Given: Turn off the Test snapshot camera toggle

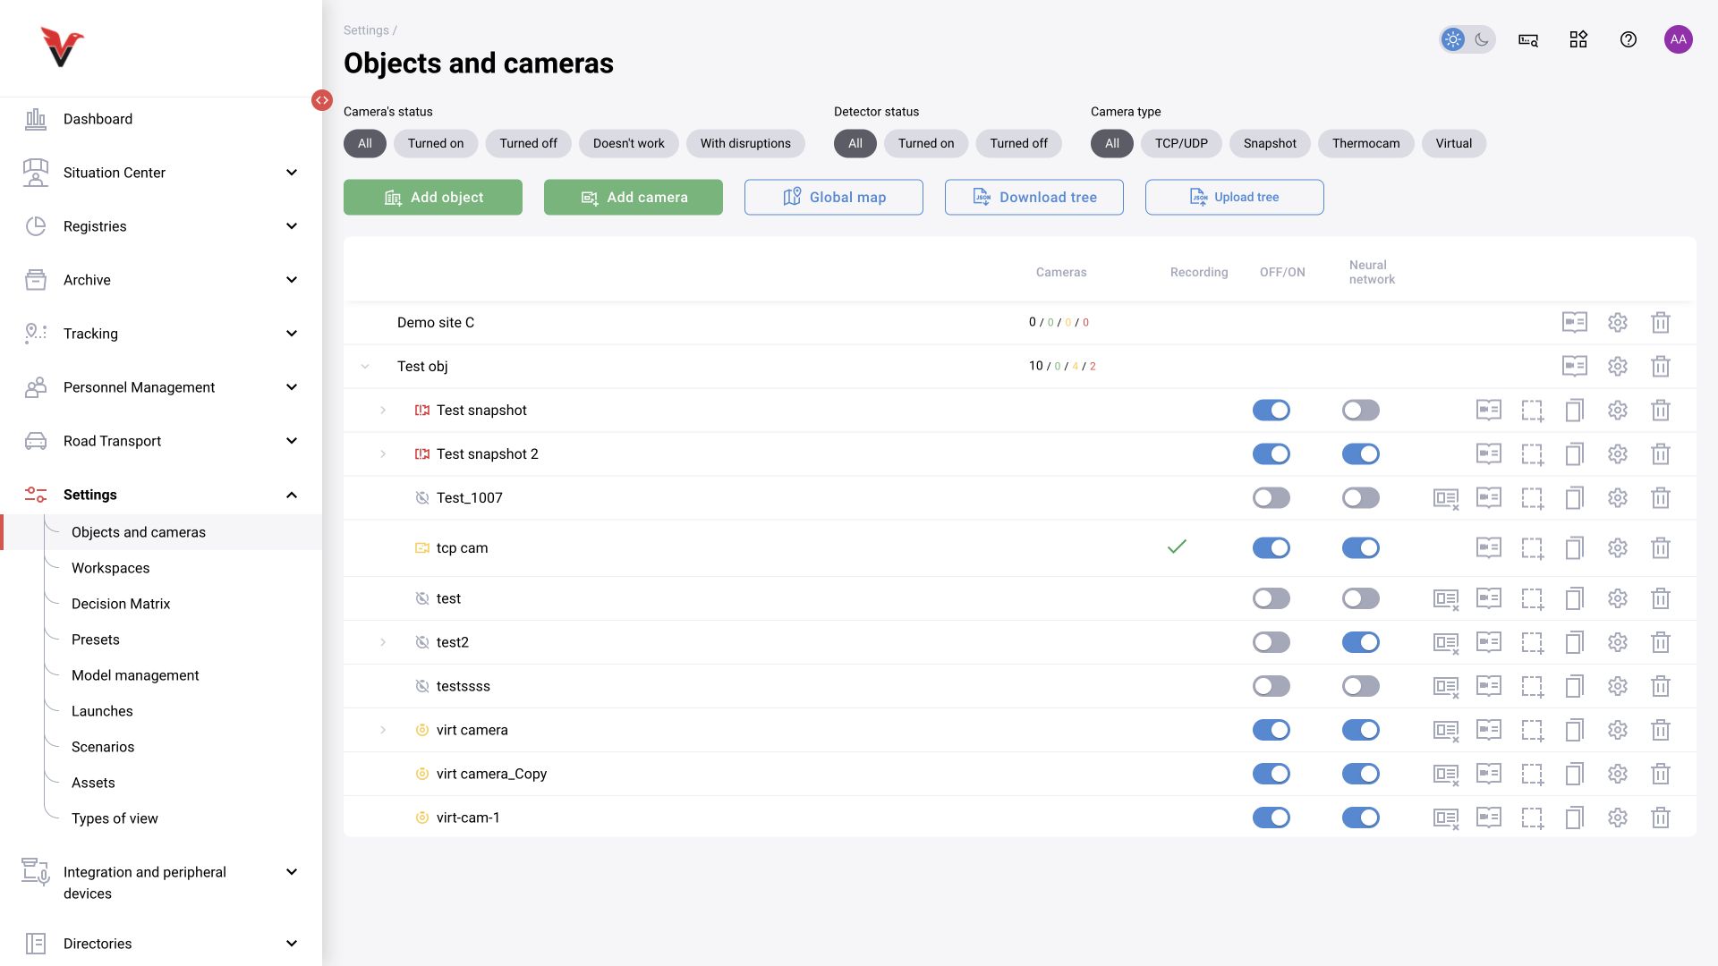Looking at the screenshot, I should click(x=1271, y=410).
